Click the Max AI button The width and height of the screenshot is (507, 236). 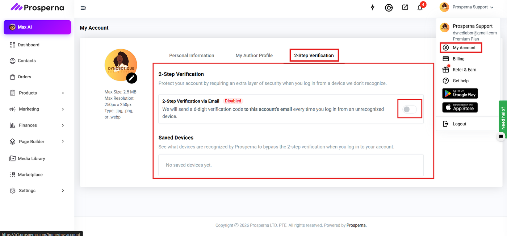(37, 27)
